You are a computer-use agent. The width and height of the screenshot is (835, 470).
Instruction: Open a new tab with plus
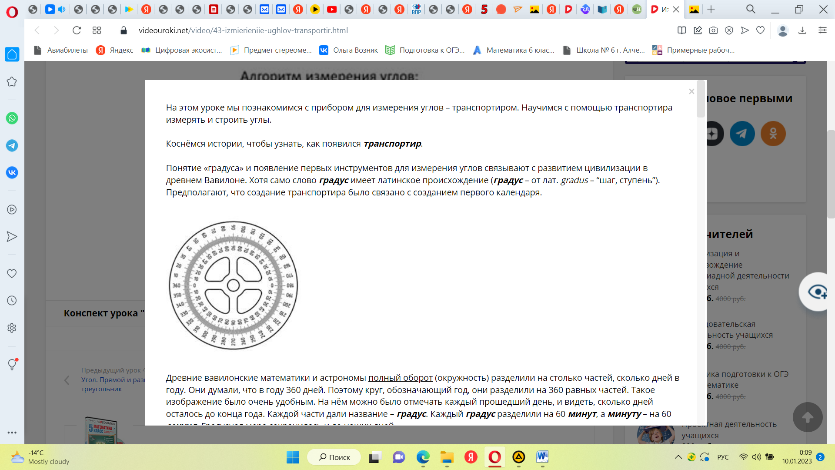click(x=711, y=9)
